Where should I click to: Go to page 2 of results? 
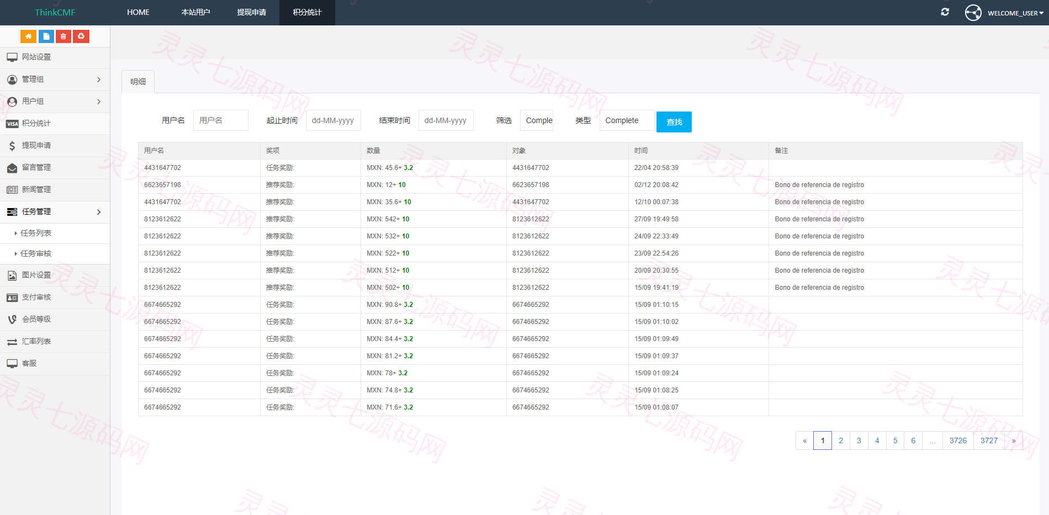tap(841, 440)
